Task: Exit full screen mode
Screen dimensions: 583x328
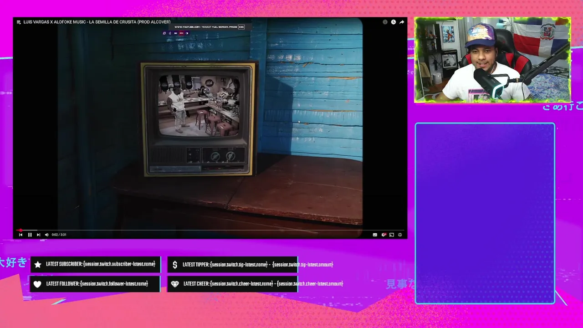Action: click(x=400, y=235)
